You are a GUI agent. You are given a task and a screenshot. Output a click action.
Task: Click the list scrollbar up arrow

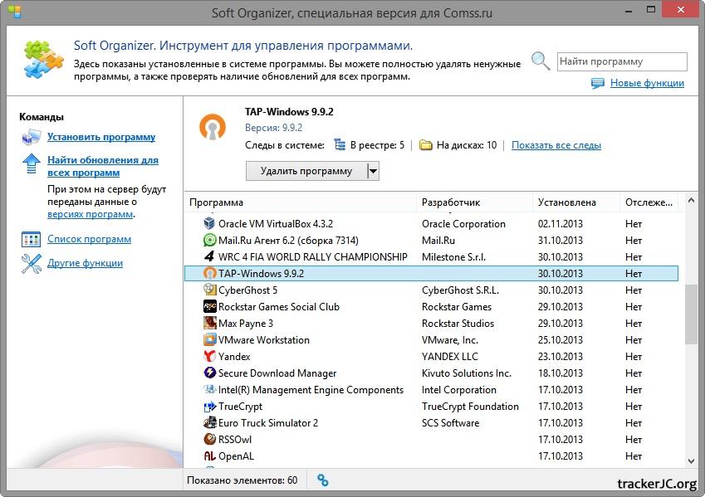(x=691, y=201)
